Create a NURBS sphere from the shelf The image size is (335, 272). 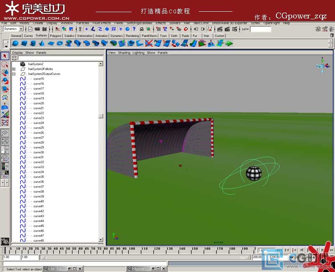[x=15, y=44]
